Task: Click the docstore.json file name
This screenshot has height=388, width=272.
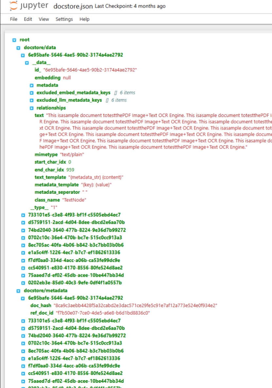Action: (x=73, y=6)
